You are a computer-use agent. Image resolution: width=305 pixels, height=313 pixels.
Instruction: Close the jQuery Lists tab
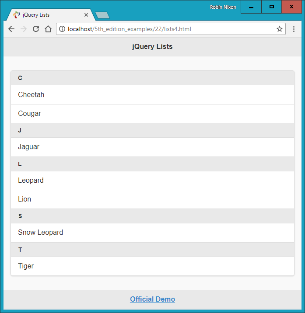click(86, 15)
